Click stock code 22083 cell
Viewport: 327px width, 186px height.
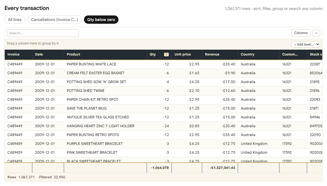coord(315,100)
